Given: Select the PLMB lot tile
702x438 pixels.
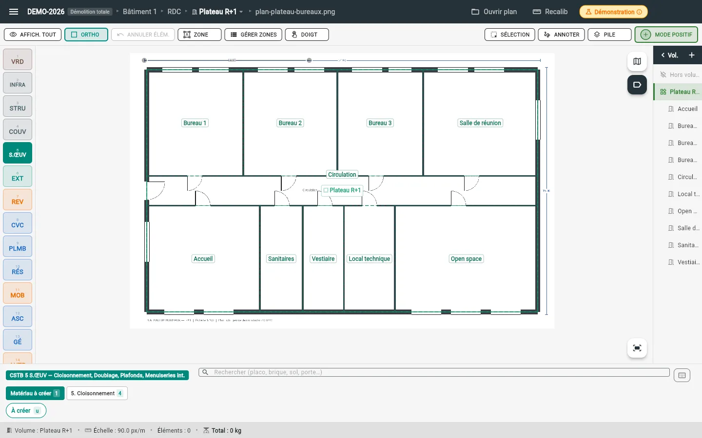Looking at the screenshot, I should pyautogui.click(x=18, y=246).
